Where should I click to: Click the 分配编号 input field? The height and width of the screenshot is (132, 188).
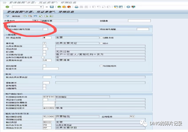44,88
